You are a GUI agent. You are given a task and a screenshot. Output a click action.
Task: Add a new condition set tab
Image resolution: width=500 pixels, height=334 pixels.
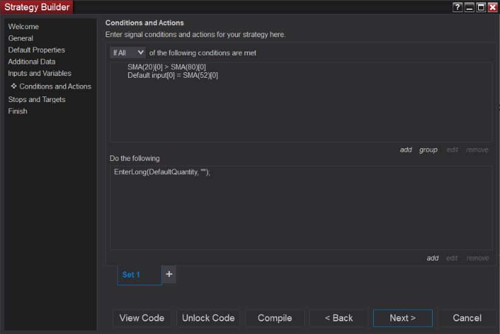pyautogui.click(x=169, y=274)
